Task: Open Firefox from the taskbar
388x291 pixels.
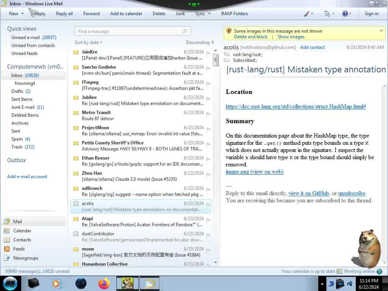Action: point(104,283)
